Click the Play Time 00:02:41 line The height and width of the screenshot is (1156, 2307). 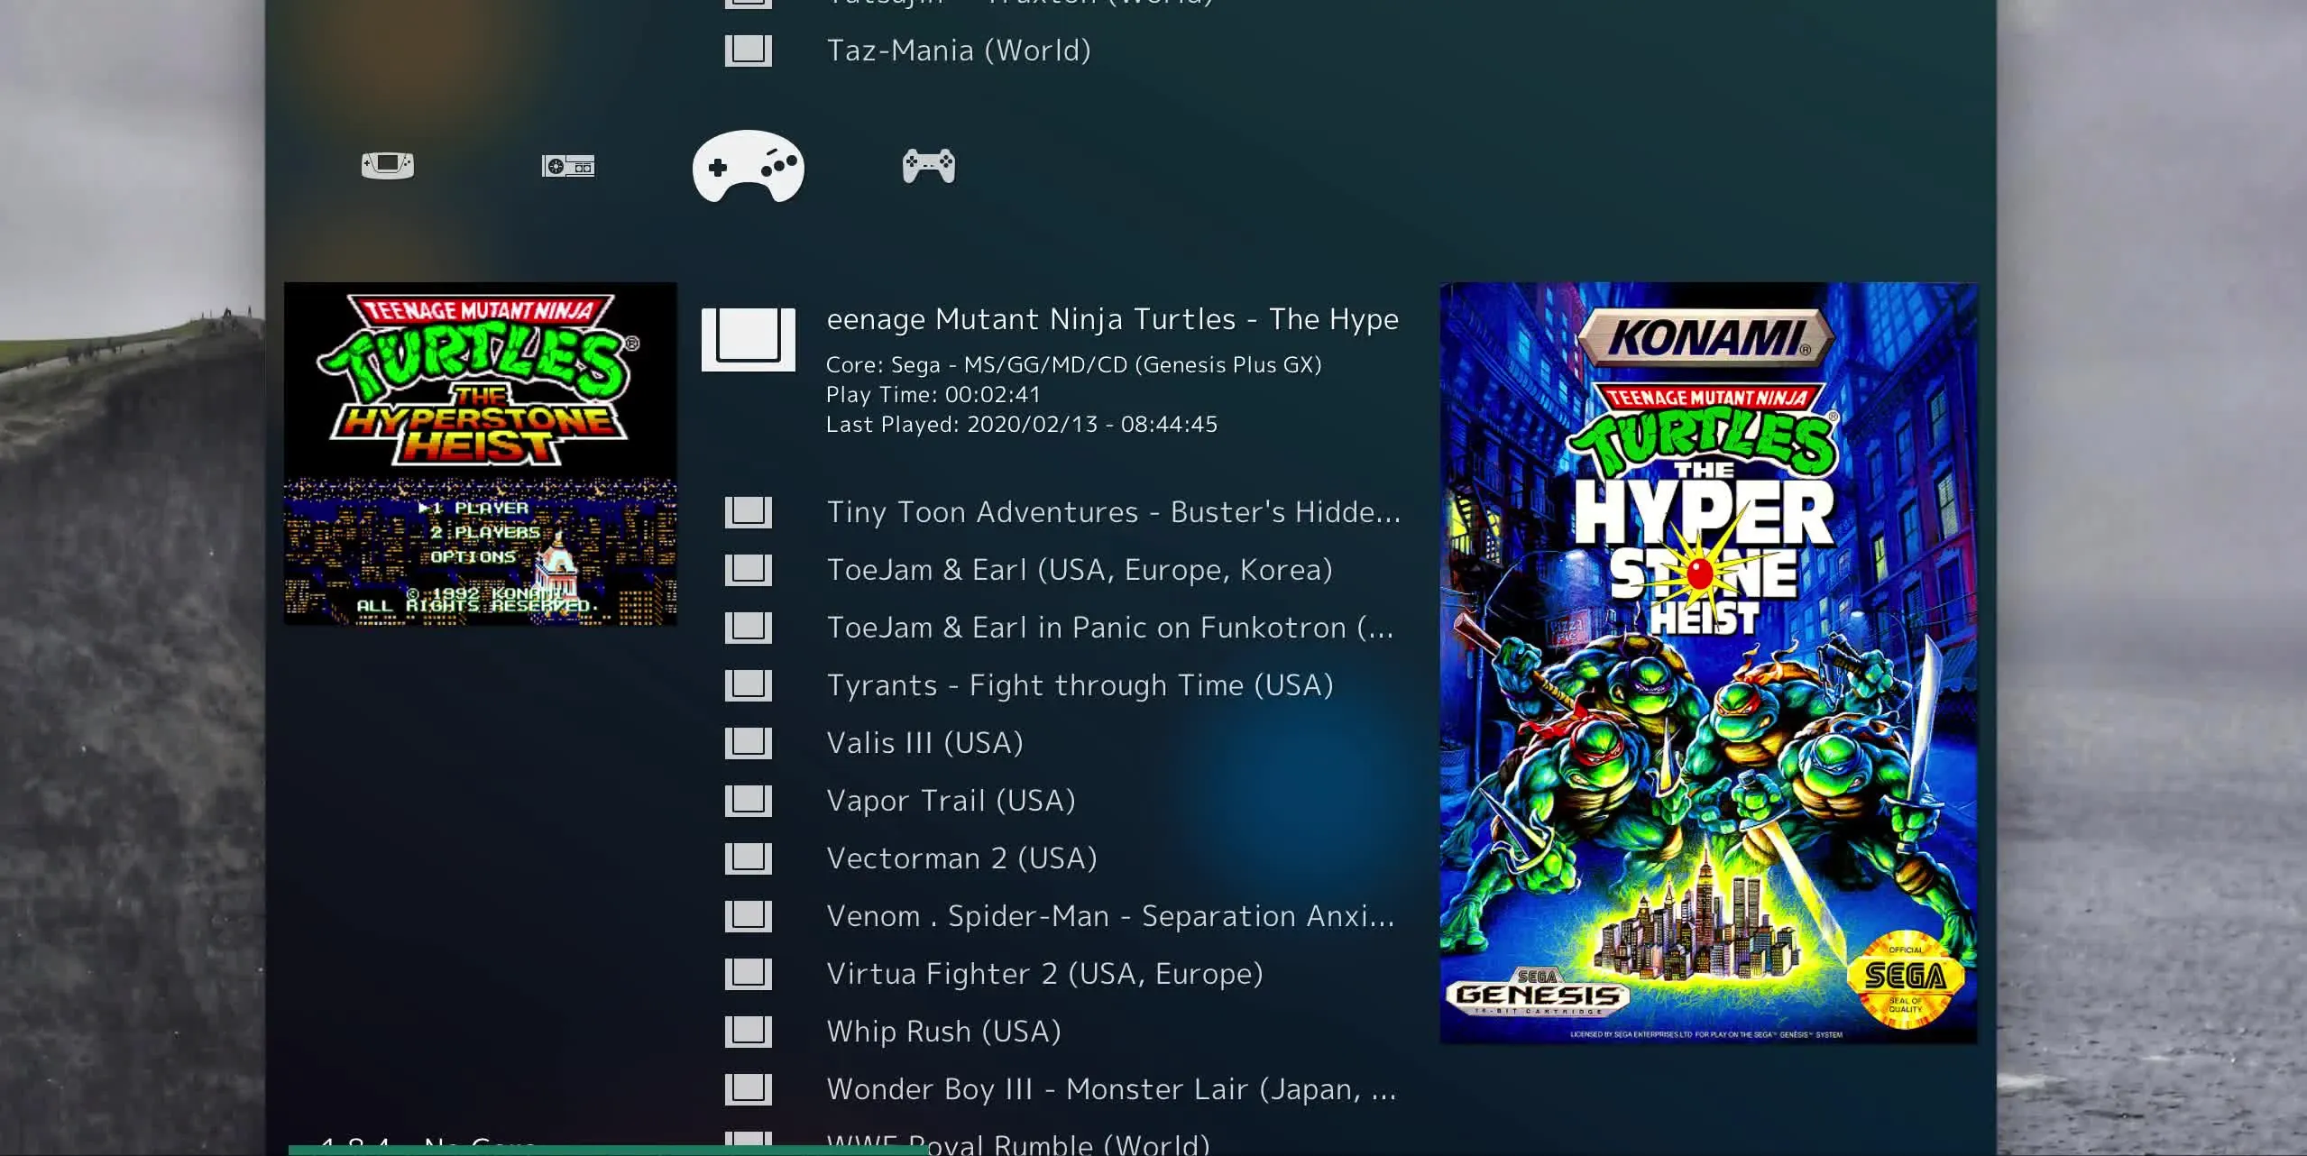933,395
